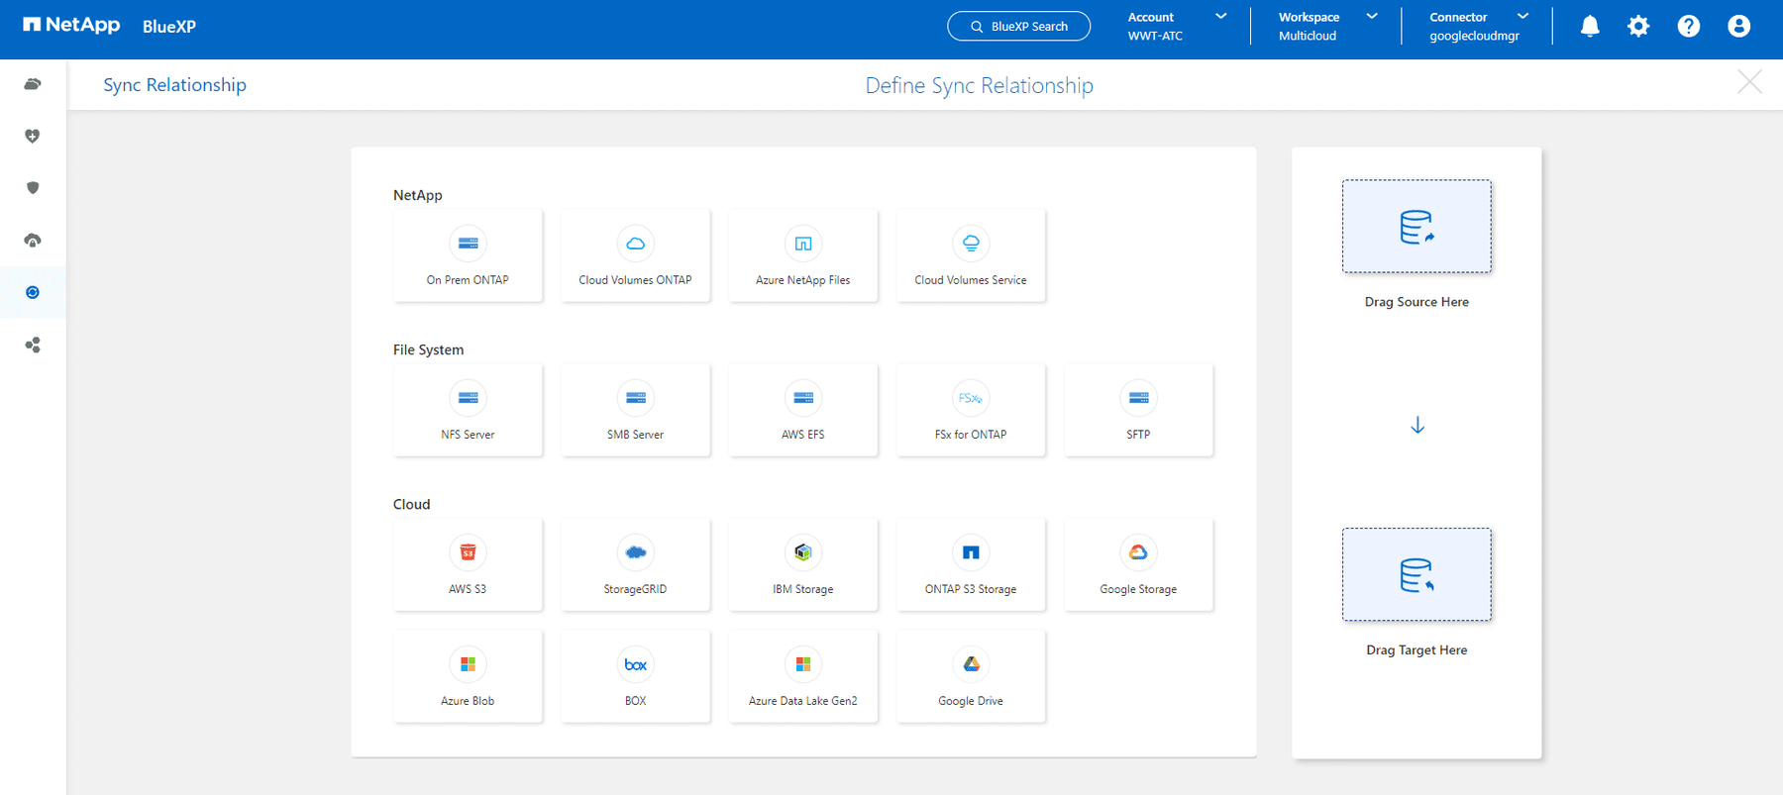Select the Cloud Volumes Service icon
The width and height of the screenshot is (1783, 795).
click(971, 244)
